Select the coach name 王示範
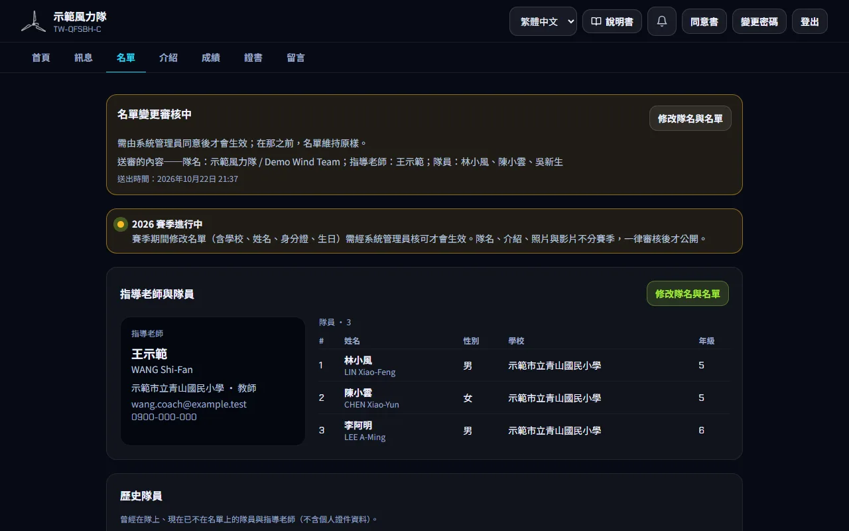Viewport: 849px width, 531px height. tap(149, 354)
